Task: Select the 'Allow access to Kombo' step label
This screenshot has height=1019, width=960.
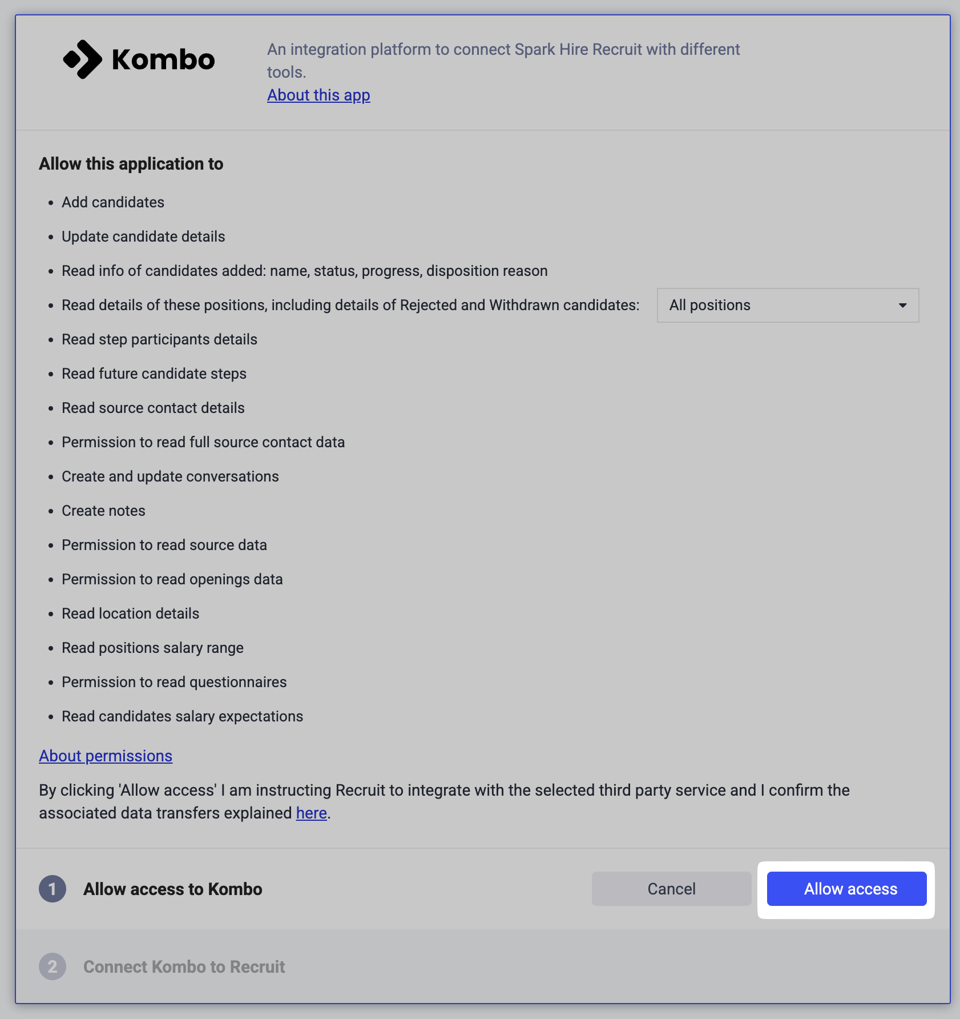Action: coord(172,889)
